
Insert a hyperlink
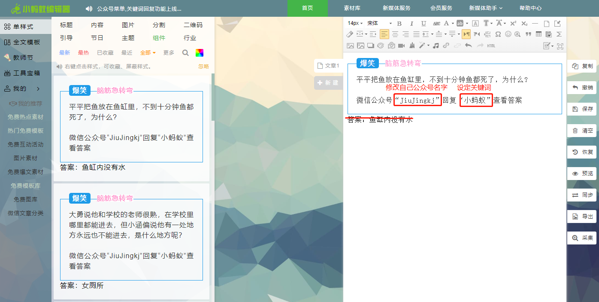(446, 46)
